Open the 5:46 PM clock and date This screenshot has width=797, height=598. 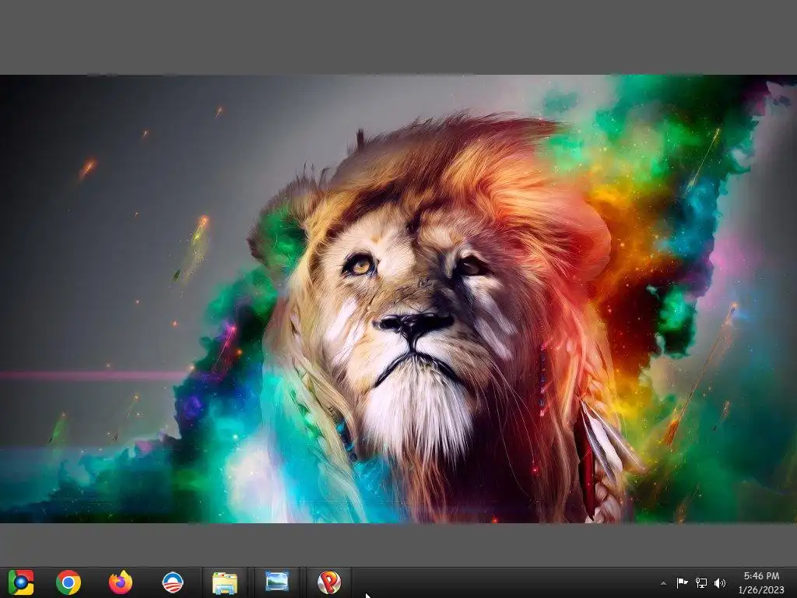[761, 583]
